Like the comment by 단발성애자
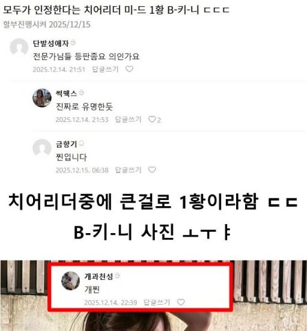The width and height of the screenshot is (307, 331). [x=129, y=69]
